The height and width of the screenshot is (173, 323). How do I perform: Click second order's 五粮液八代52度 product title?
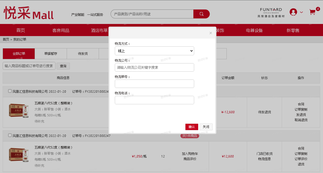coord(53,147)
